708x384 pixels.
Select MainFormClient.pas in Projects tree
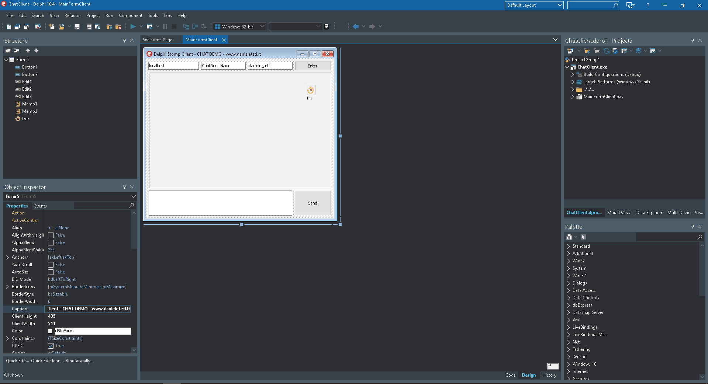coord(603,97)
